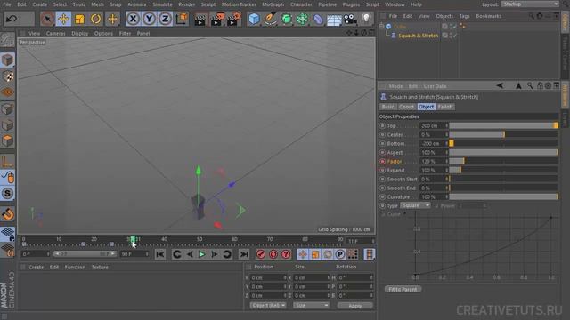Image resolution: width=570 pixels, height=320 pixels.
Task: Click Object Manager search icon
Action: point(531,16)
